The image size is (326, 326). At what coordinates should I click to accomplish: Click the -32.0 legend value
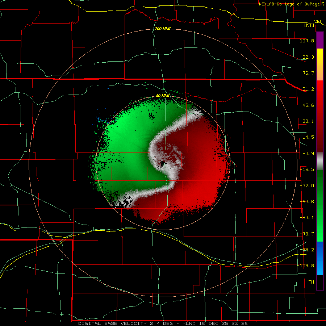[x=307, y=186]
